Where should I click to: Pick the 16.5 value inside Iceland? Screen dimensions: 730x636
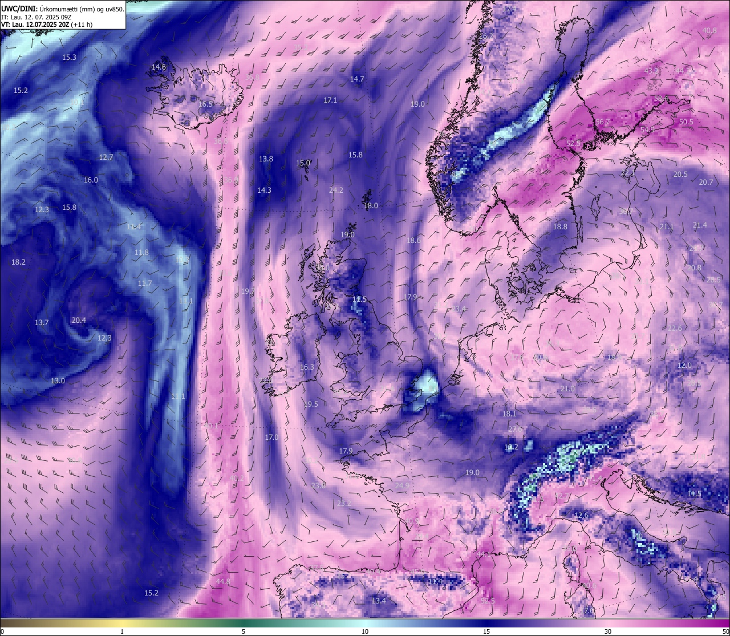pyautogui.click(x=205, y=104)
